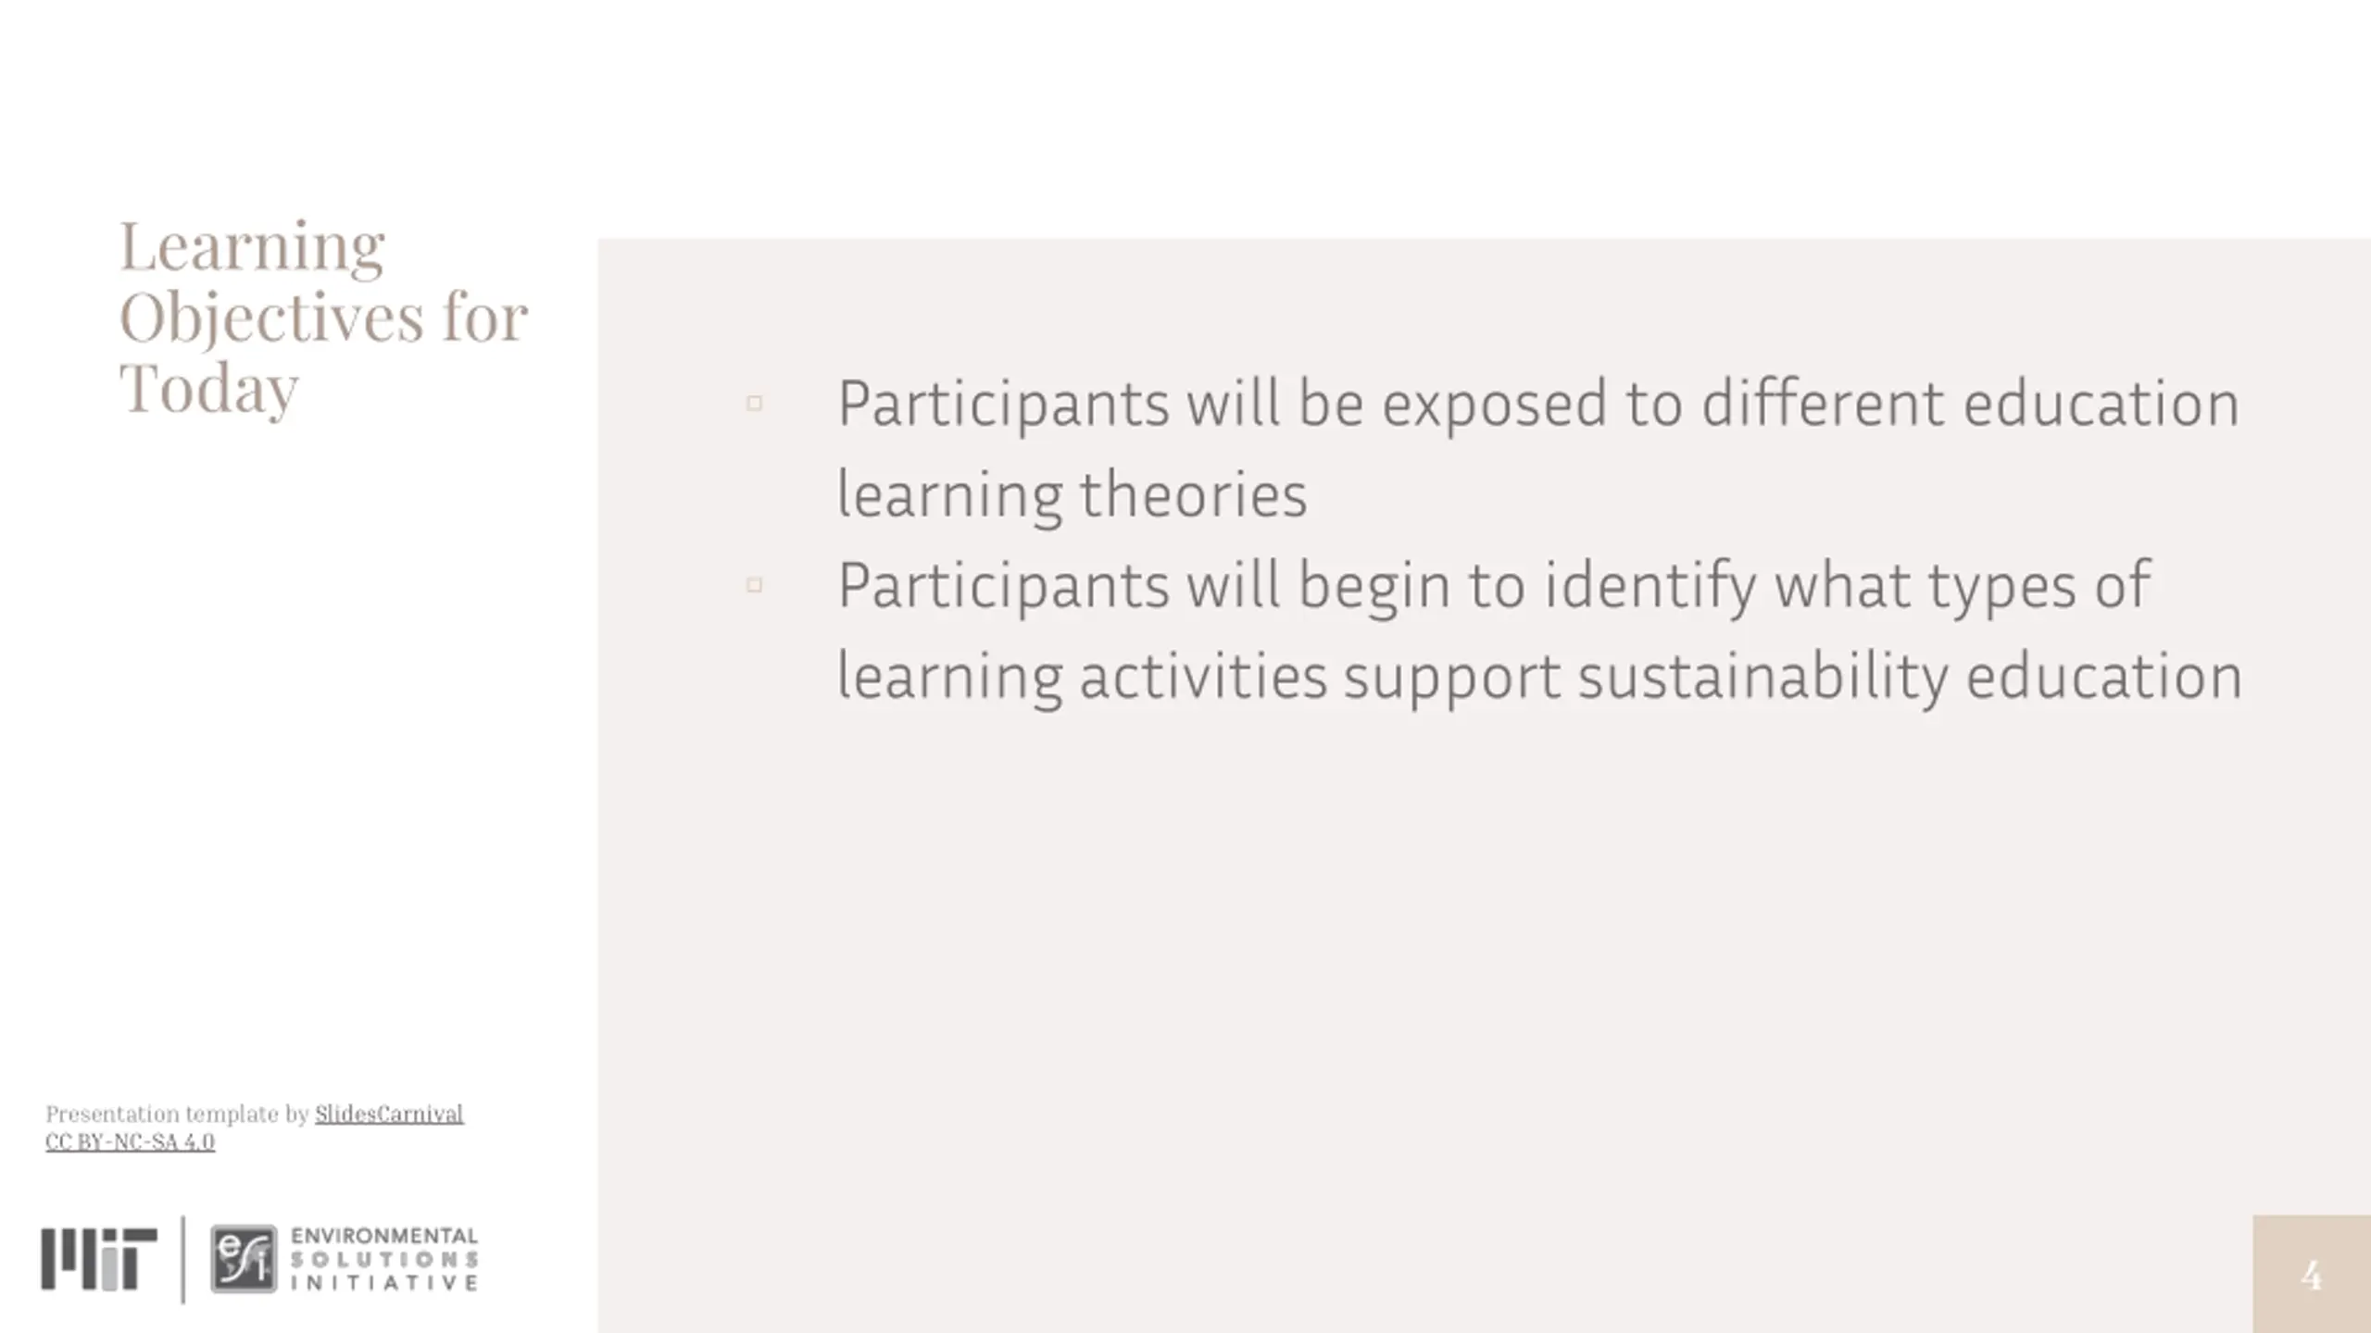
Task: Select the square marker before the second bullet
Action: pyautogui.click(x=754, y=585)
